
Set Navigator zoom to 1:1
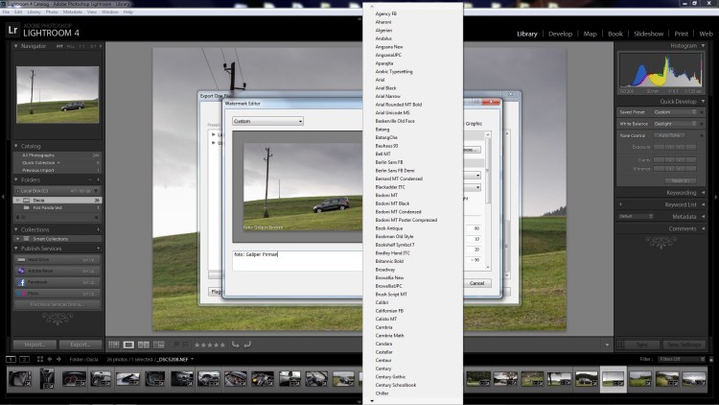click(x=81, y=46)
